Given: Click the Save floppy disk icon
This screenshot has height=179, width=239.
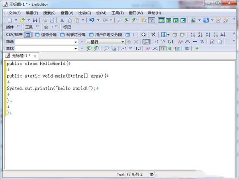Looking at the screenshot, I should point(35,20).
